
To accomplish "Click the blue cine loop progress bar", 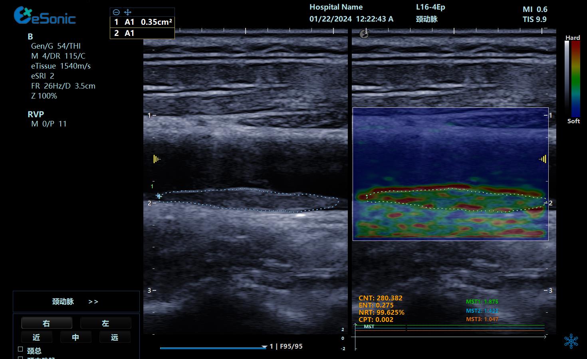I will coord(212,348).
